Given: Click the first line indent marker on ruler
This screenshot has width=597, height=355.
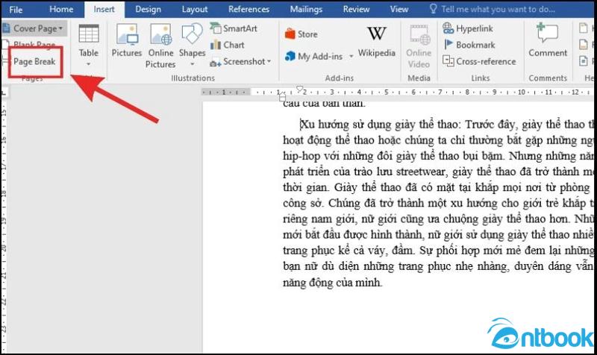Looking at the screenshot, I should (300, 89).
